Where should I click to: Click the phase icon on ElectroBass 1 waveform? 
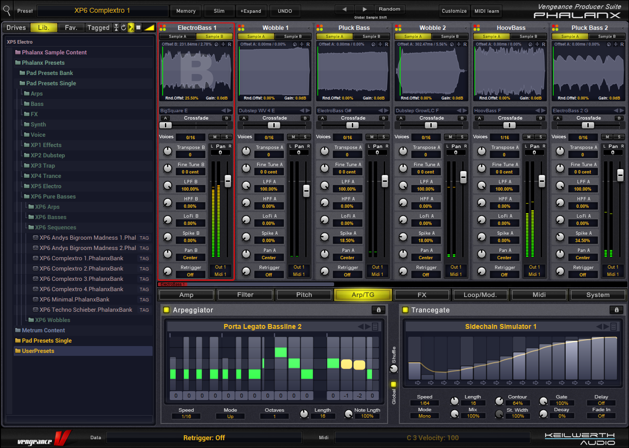tap(216, 44)
